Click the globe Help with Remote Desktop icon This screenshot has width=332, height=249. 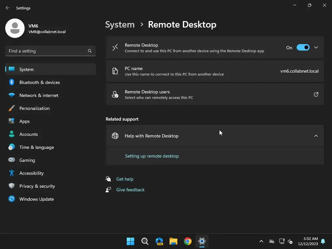point(115,136)
